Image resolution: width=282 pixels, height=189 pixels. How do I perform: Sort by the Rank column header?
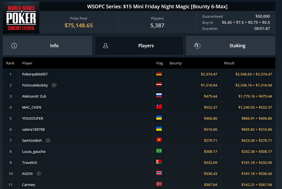coord(10,63)
